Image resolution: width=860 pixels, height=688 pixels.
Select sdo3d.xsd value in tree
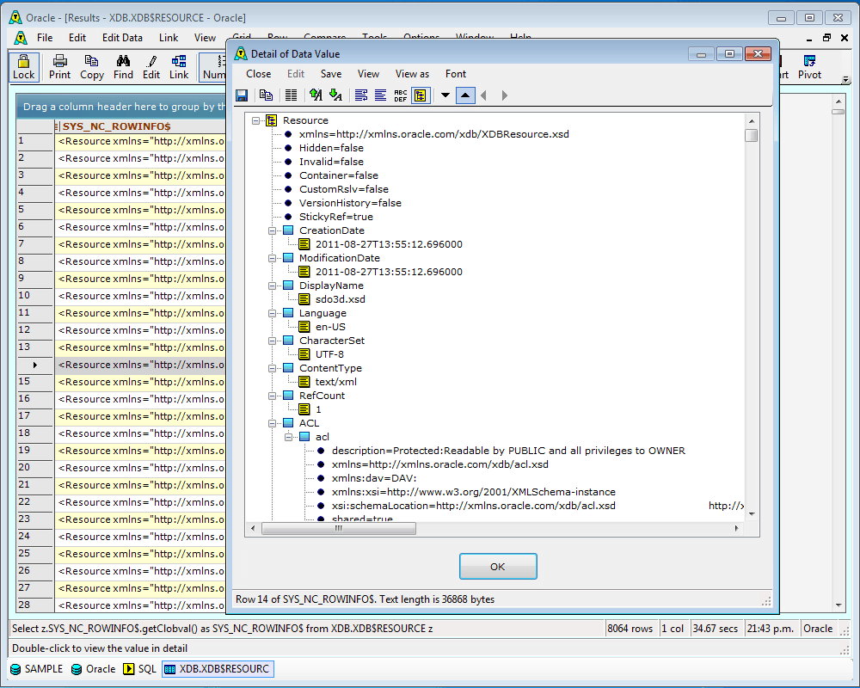(340, 299)
